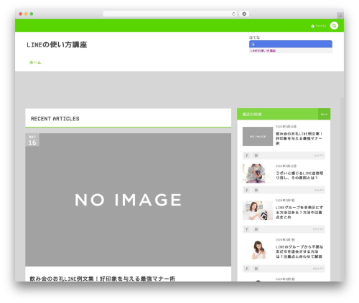
Task: Open the Feedly subscribe link
Action: coord(318,26)
